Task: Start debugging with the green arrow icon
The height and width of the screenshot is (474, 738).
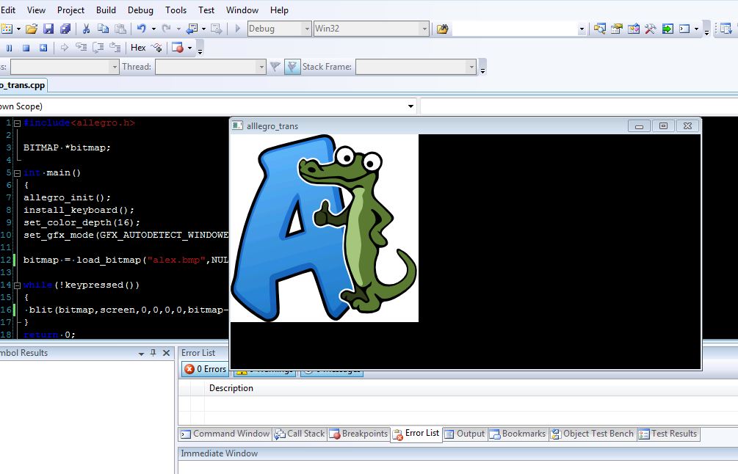Action: pos(237,28)
